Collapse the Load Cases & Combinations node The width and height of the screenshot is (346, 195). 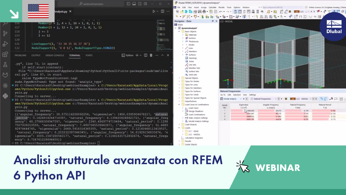(179, 105)
